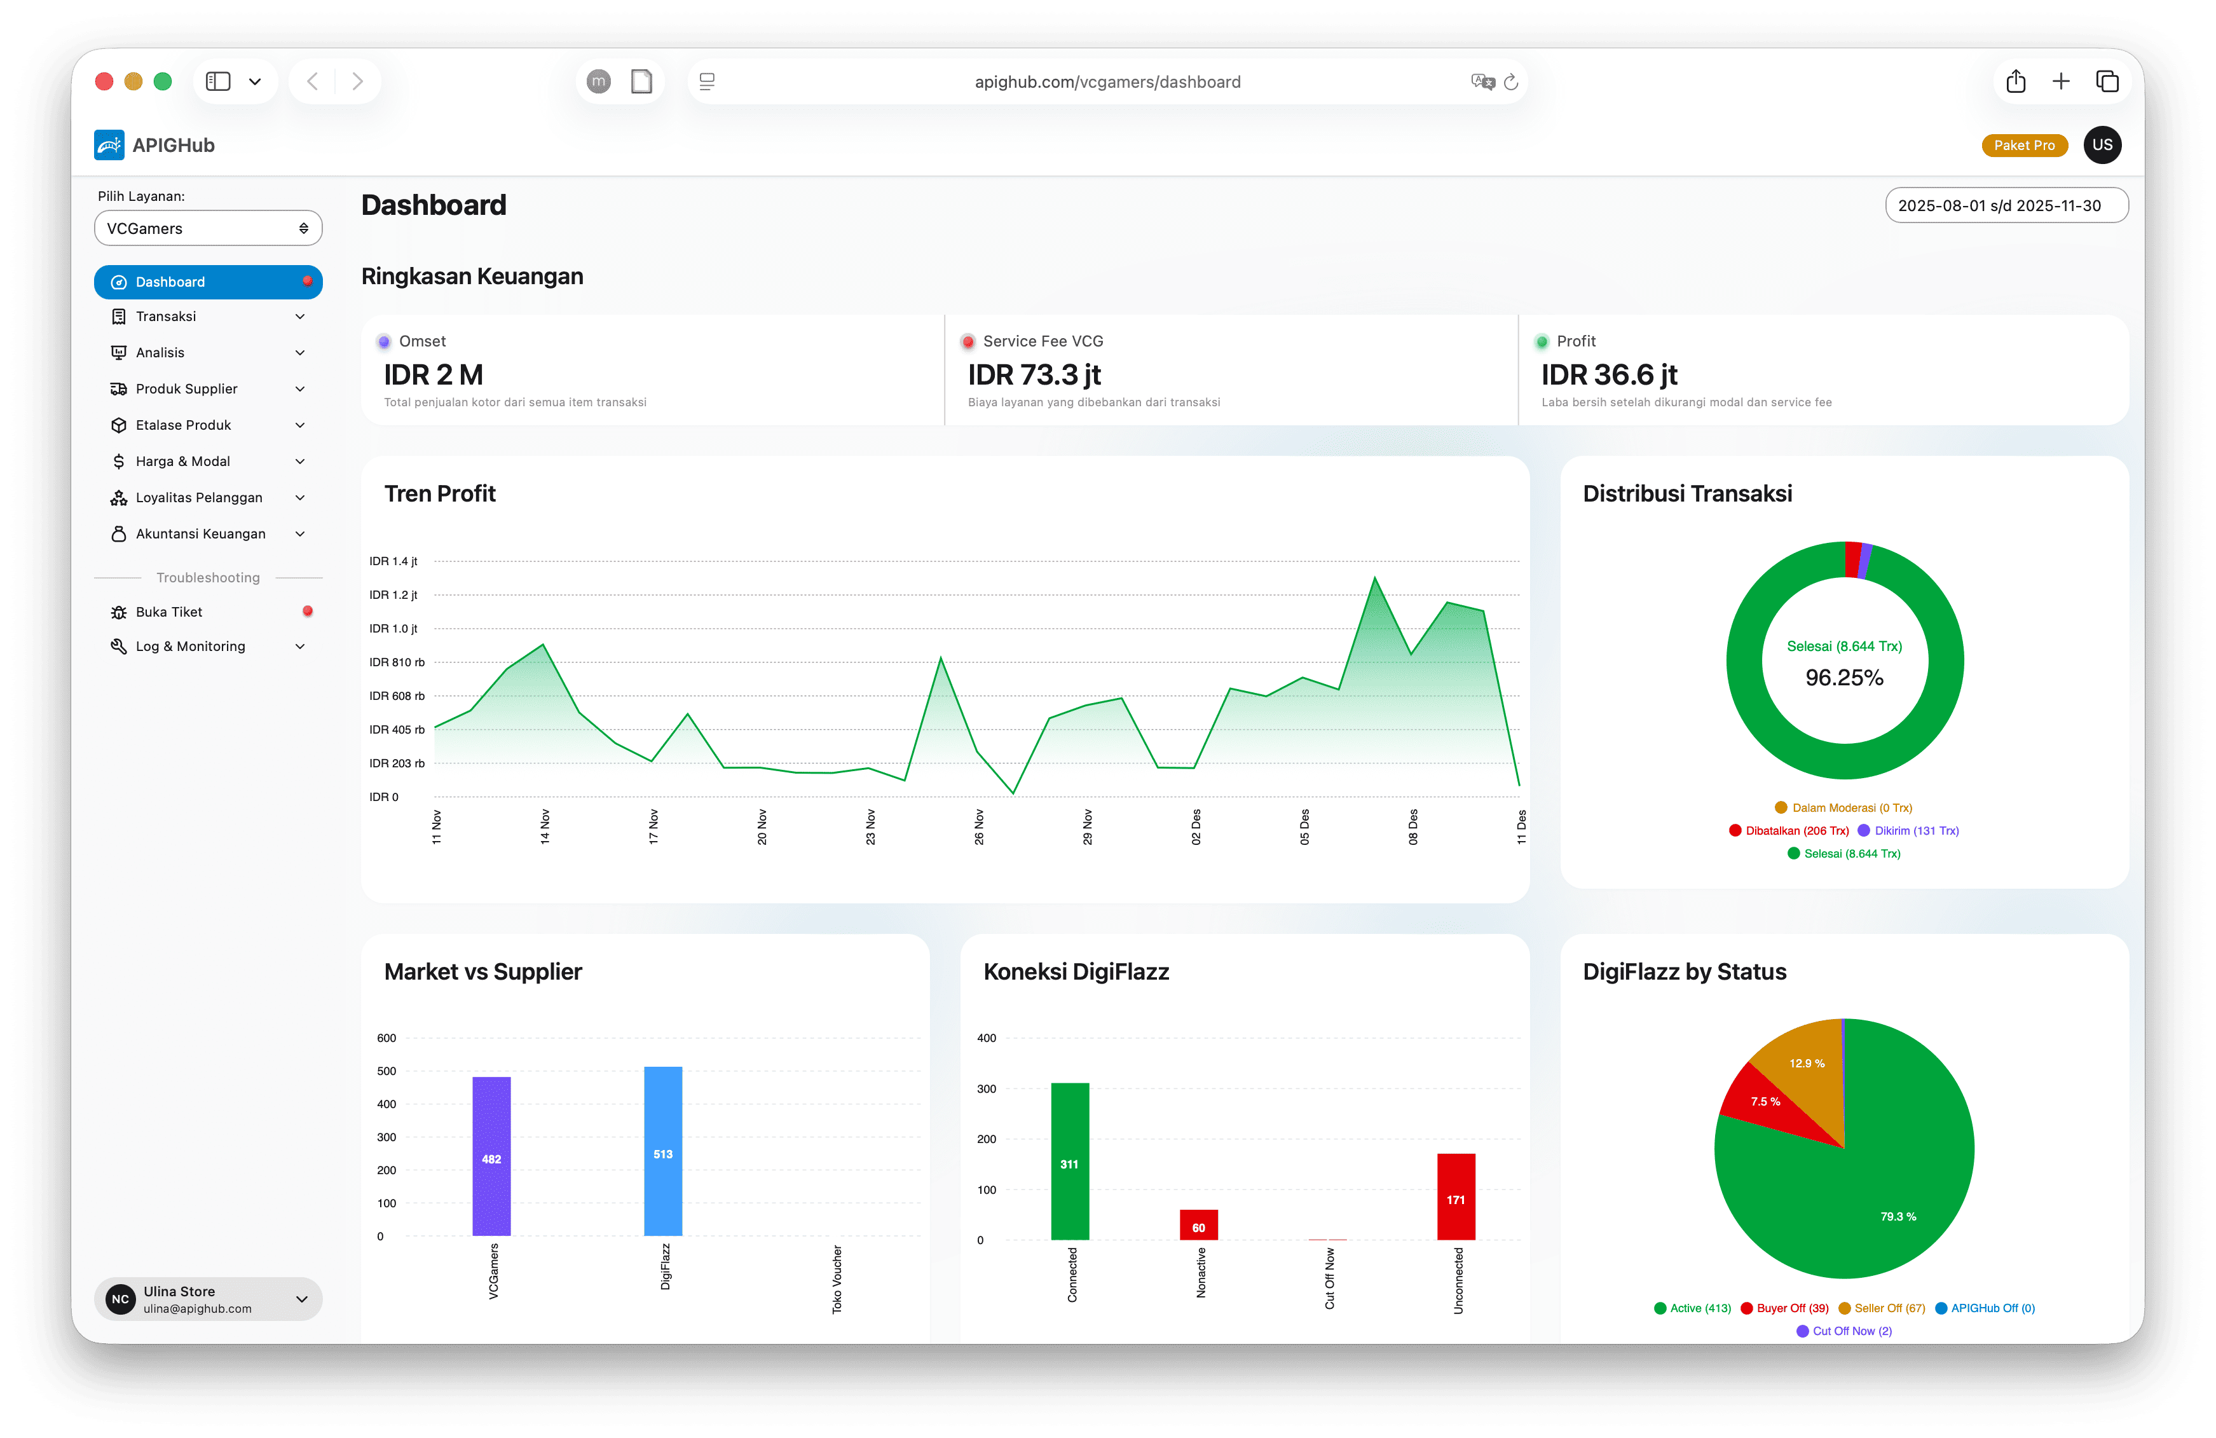Select the Etalase Produk box icon

118,425
